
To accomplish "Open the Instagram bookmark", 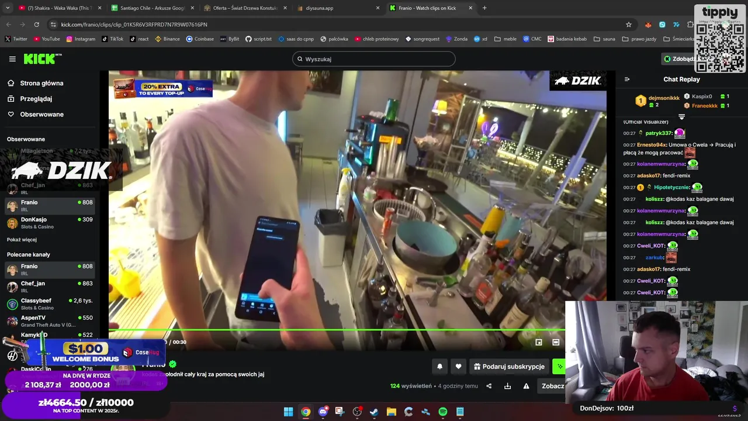I will pyautogui.click(x=81, y=39).
